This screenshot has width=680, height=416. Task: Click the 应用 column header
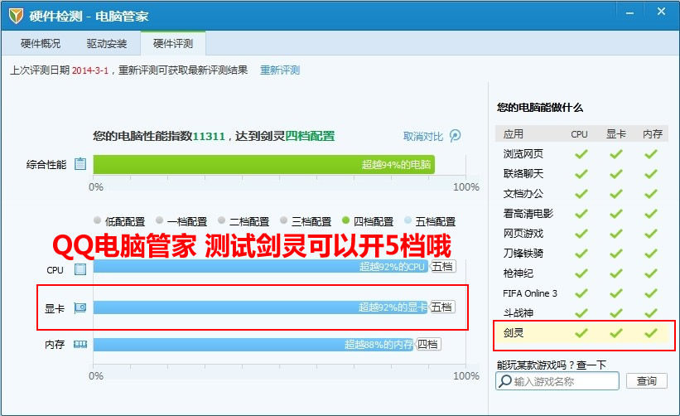pyautogui.click(x=513, y=134)
